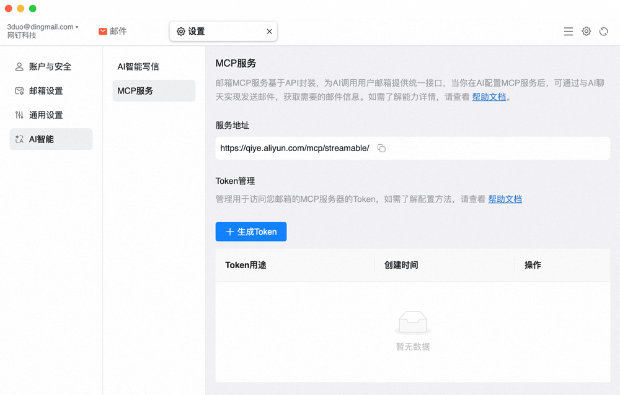
Task: Copy the MCP service address URL
Action: pyautogui.click(x=381, y=149)
